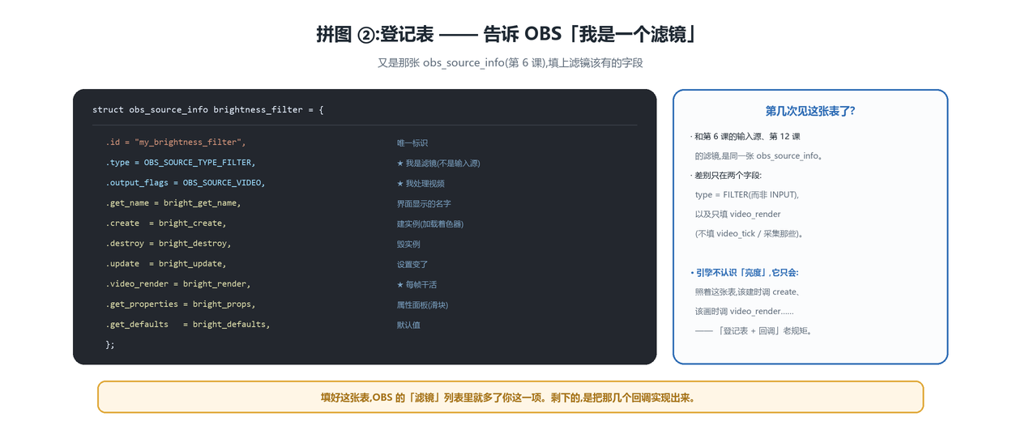Screen dimensions: 1021x421
Task: Click the line 以及只填 video_render
Action: click(x=738, y=215)
